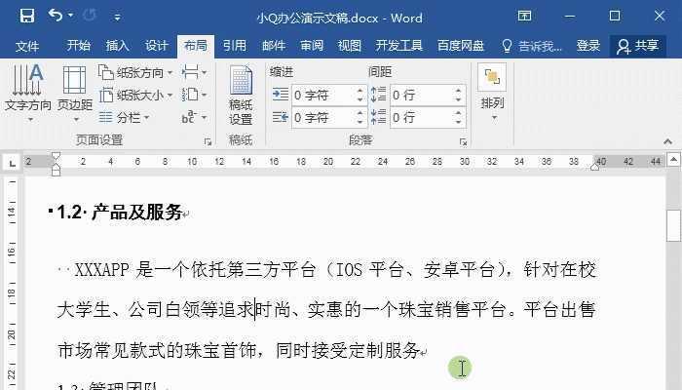Screen dimensions: 682x390
Task: Open the 开发工具 tab
Action: tap(398, 46)
